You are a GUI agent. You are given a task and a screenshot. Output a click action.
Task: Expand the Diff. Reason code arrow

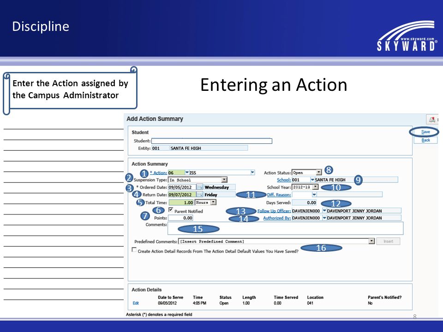click(x=314, y=195)
